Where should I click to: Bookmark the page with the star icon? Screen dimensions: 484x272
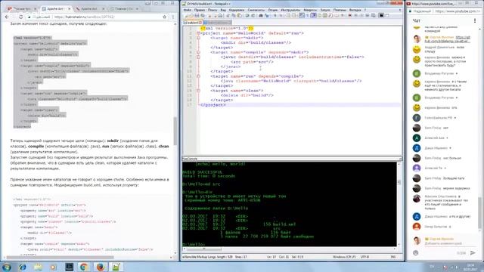click(x=165, y=17)
